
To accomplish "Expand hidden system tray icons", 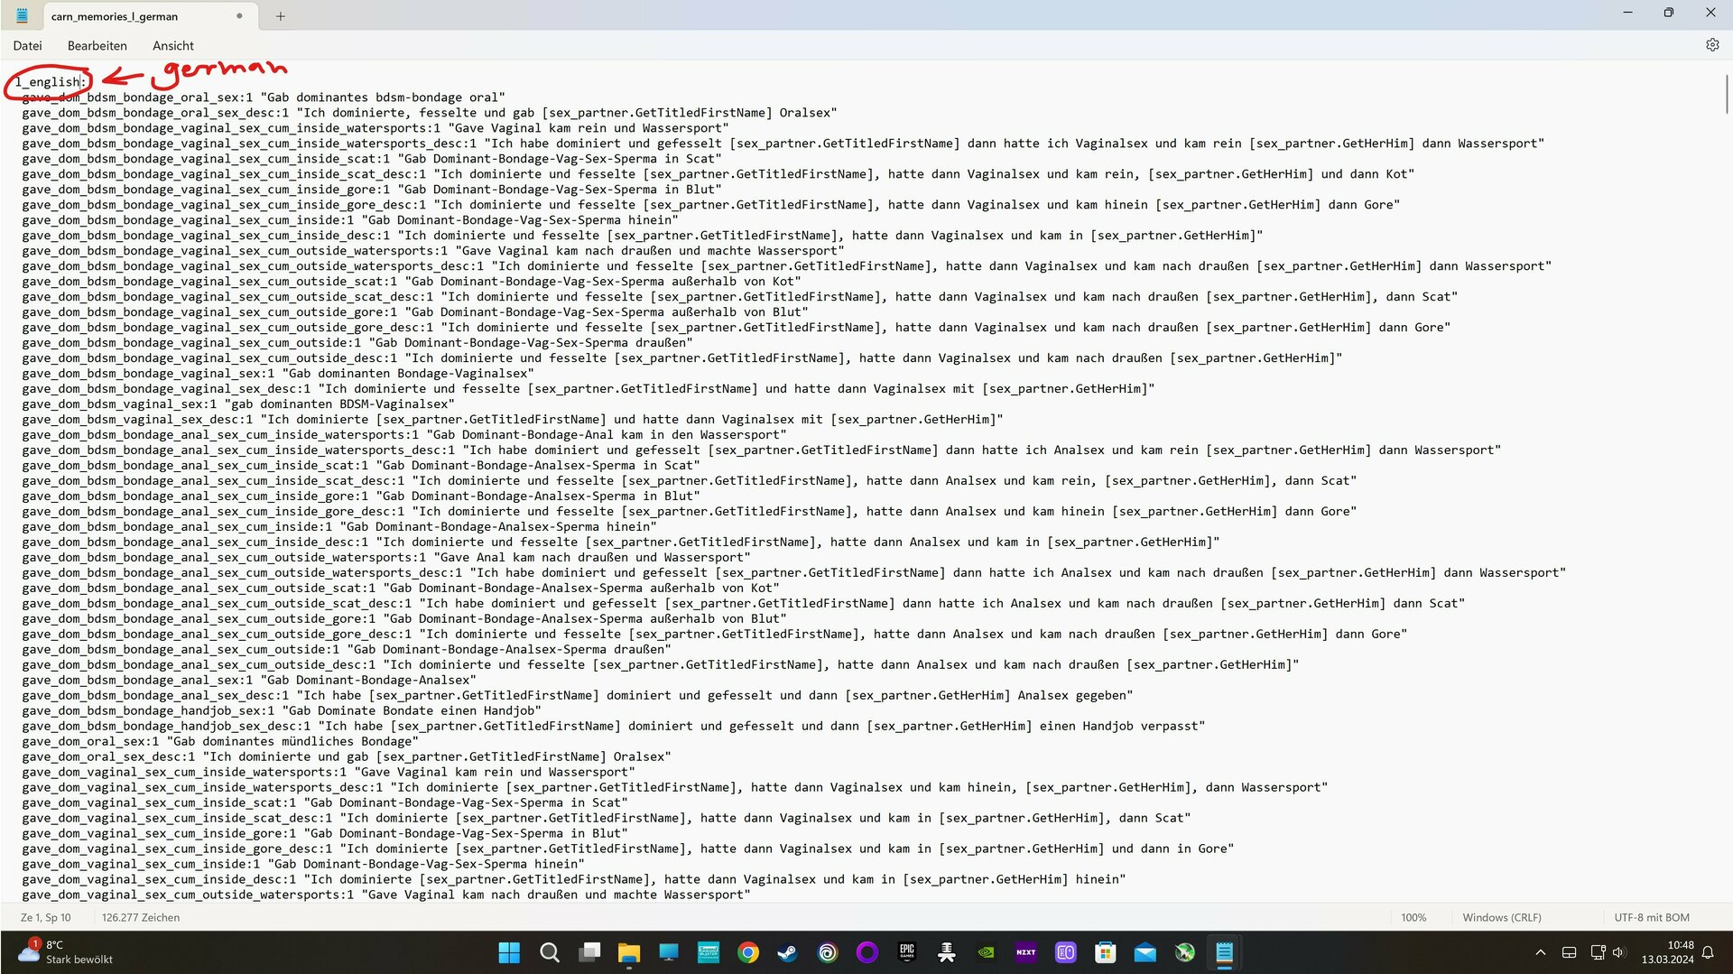I will (x=1541, y=952).
